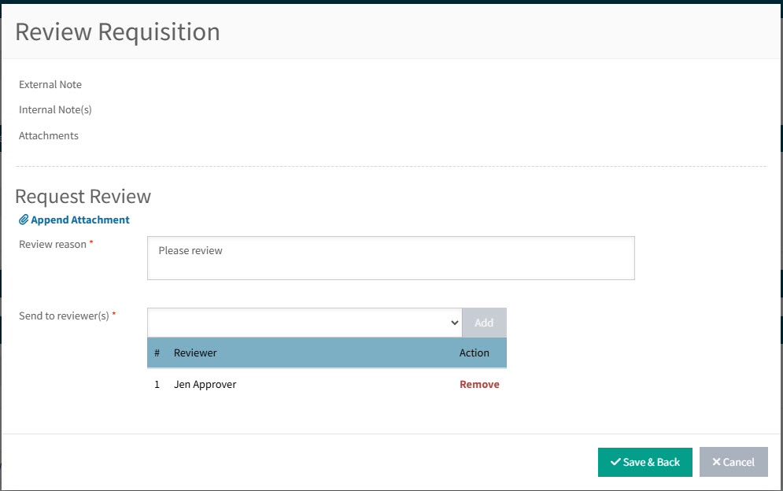Click the Review Requisition dialog title
The image size is (783, 491).
[118, 31]
